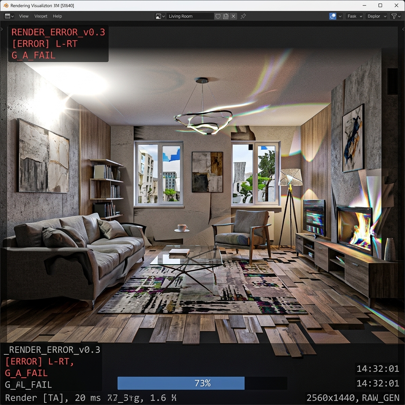The height and width of the screenshot is (405, 405).
Task: Click the lower 14:32:01 timestamp
Action: [x=378, y=383]
